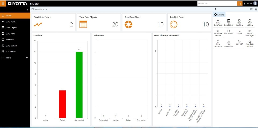Create a New Sequence
The height and width of the screenshot is (128, 258).
tap(218, 44)
